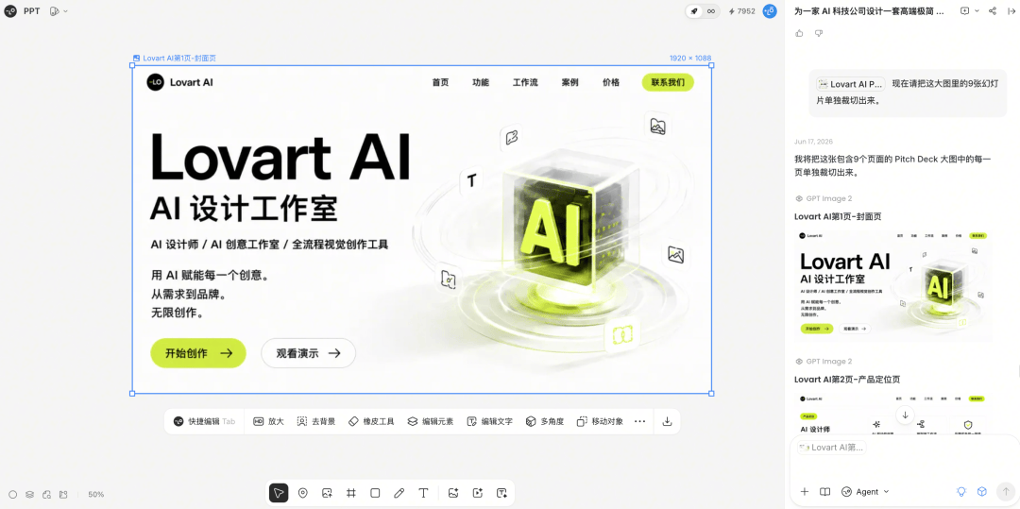The width and height of the screenshot is (1020, 509).
Task: Click the 1920 × 1088 dimension label
Action: click(690, 58)
